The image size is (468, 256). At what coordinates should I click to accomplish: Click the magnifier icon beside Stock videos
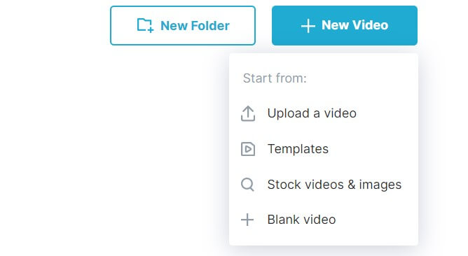(x=247, y=185)
